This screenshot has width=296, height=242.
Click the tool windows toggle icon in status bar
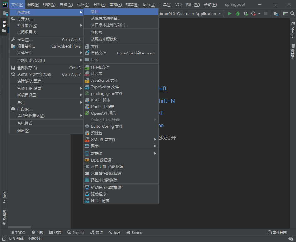click(x=4, y=239)
